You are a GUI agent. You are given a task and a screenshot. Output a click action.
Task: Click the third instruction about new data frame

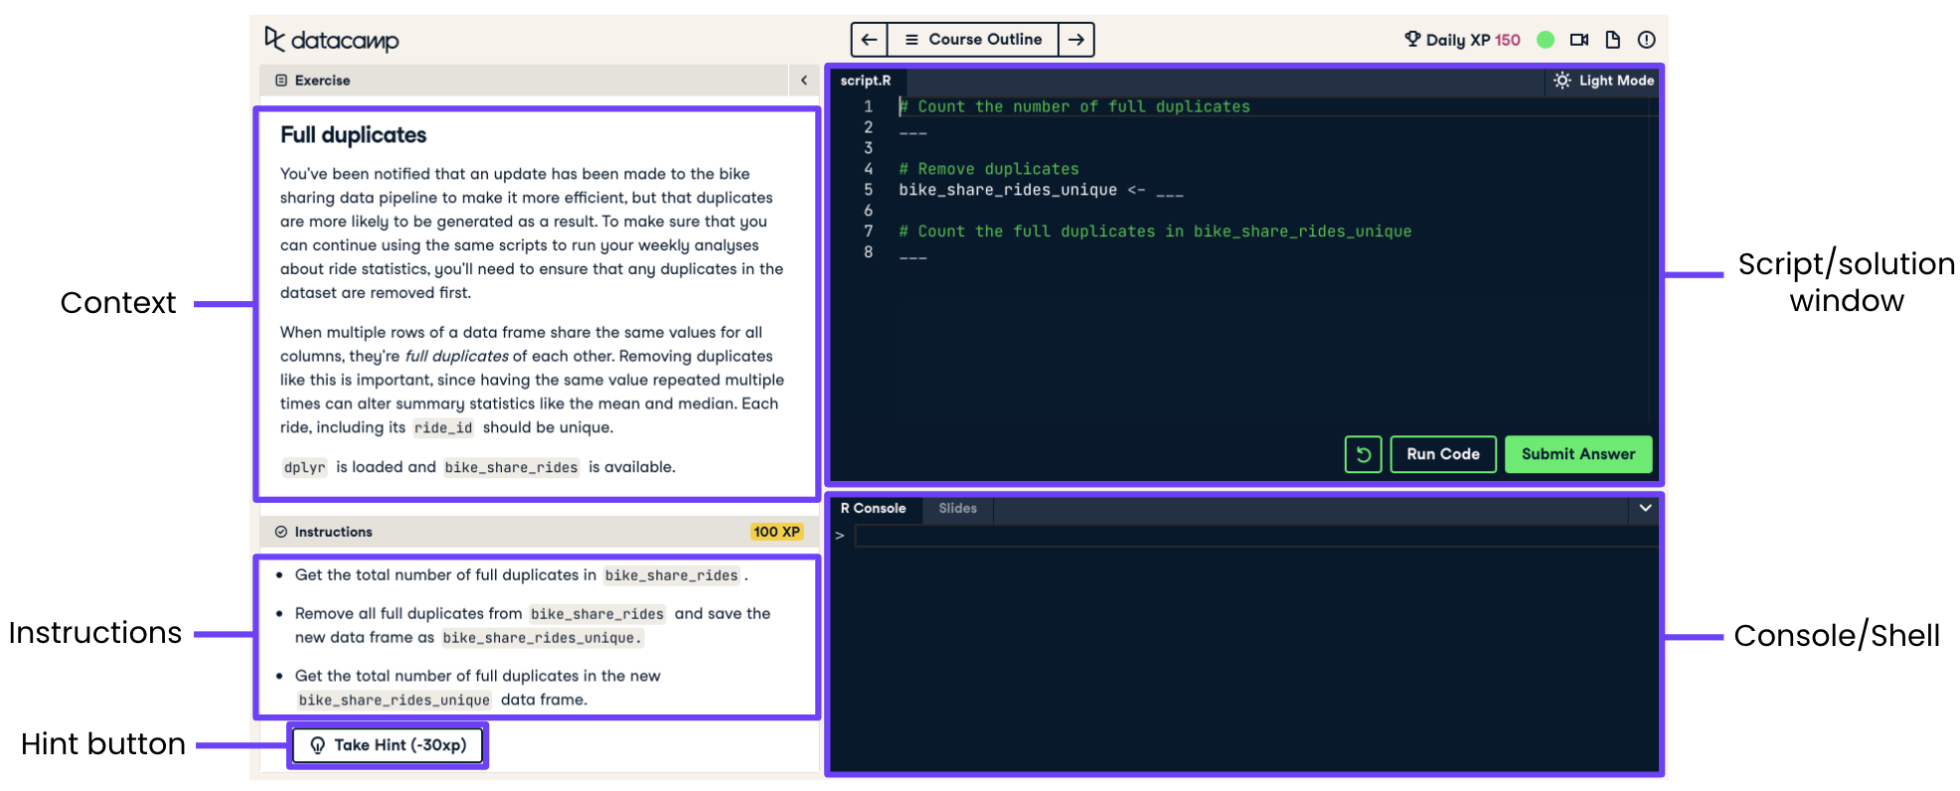477,688
